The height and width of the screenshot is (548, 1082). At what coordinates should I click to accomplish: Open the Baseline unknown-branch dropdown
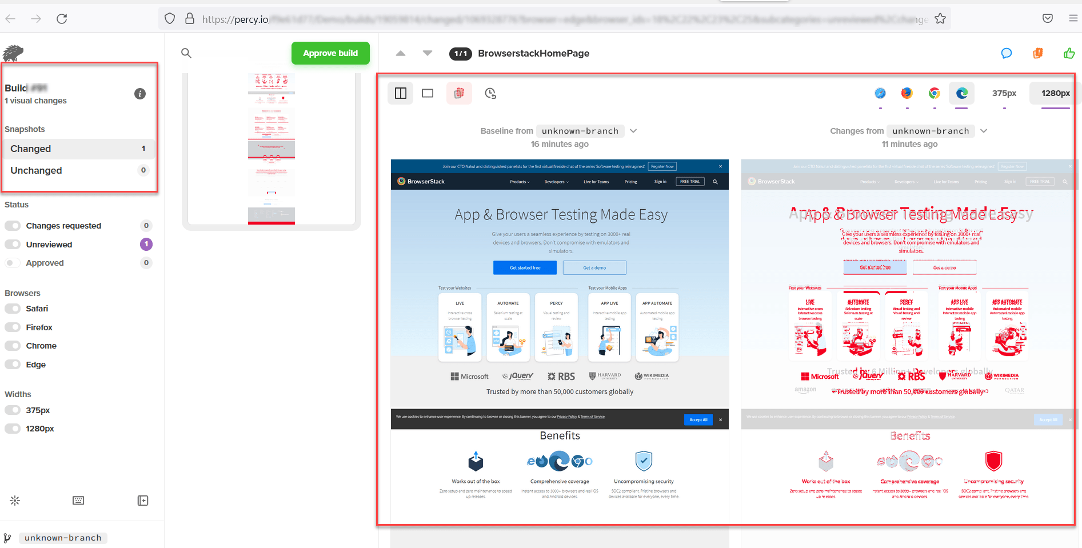point(633,131)
